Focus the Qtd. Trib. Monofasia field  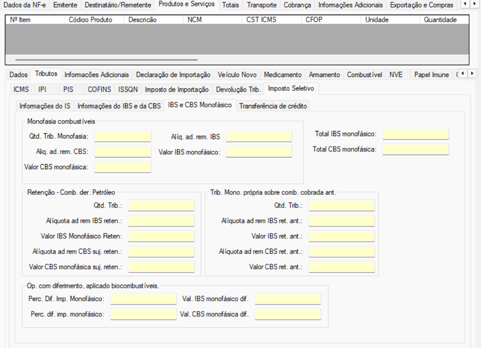(123, 136)
